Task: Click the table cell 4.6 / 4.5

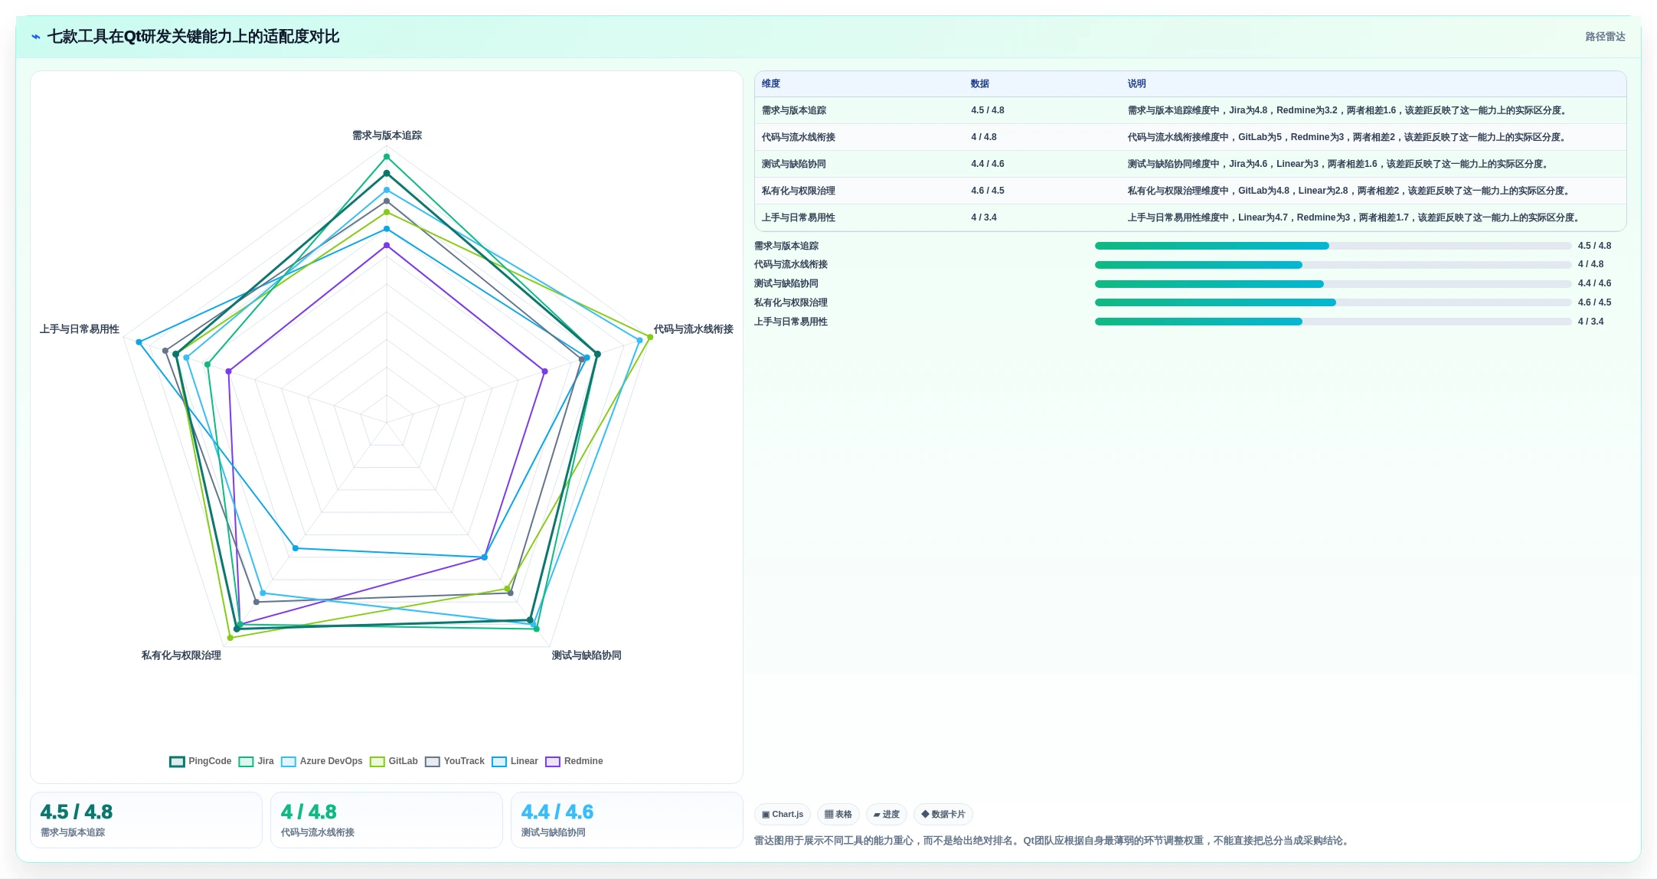Action: (988, 191)
